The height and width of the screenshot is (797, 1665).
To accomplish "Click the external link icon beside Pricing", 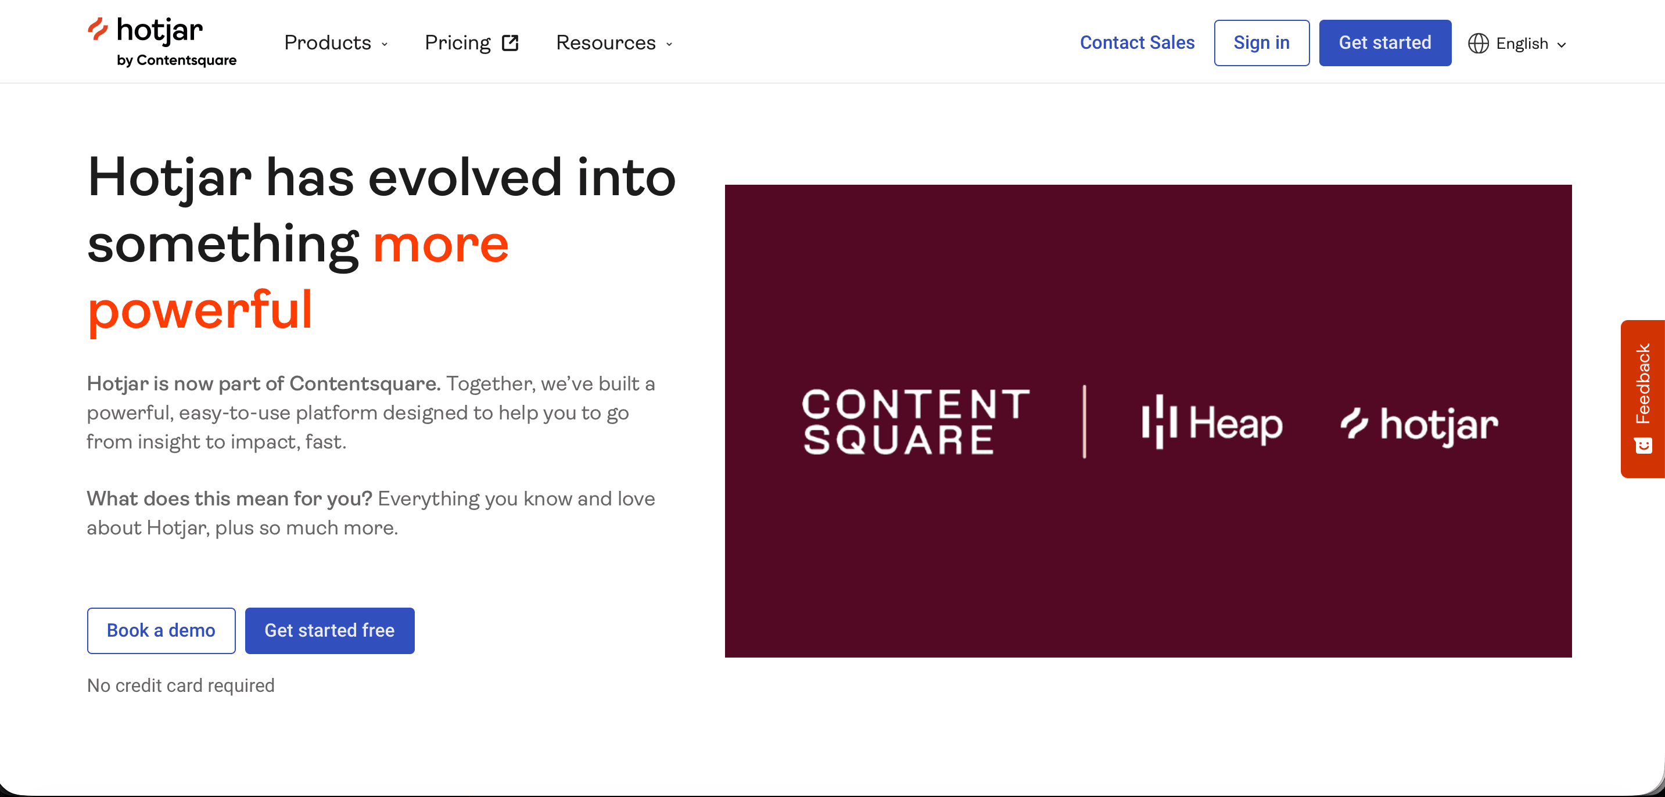I will point(510,42).
